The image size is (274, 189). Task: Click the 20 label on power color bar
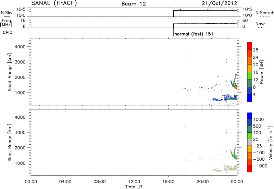(256, 65)
